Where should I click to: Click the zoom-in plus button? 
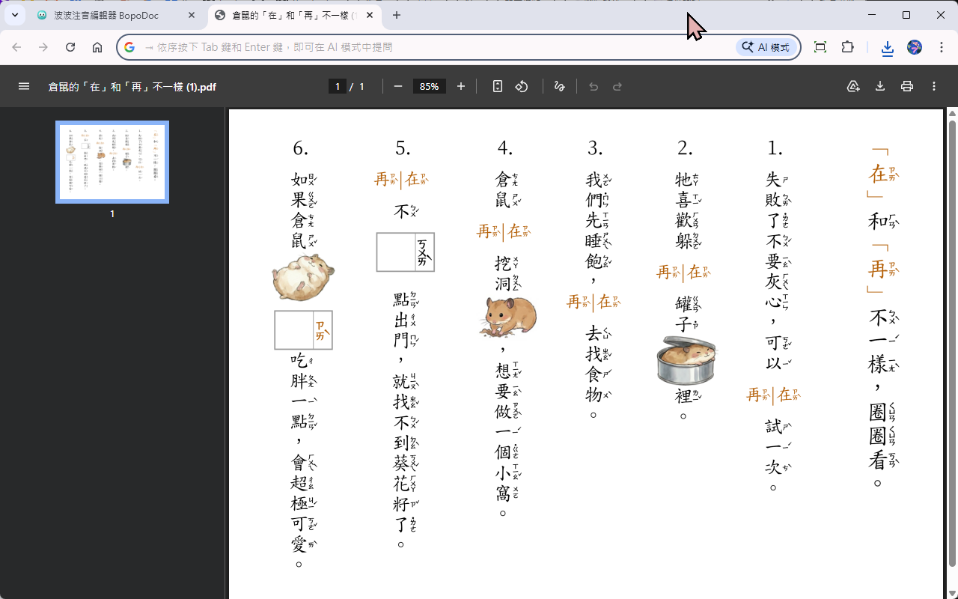(460, 86)
